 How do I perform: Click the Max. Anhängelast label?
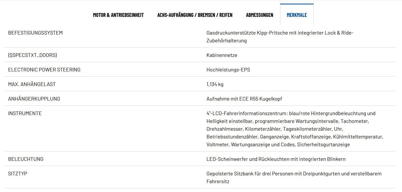click(x=32, y=84)
